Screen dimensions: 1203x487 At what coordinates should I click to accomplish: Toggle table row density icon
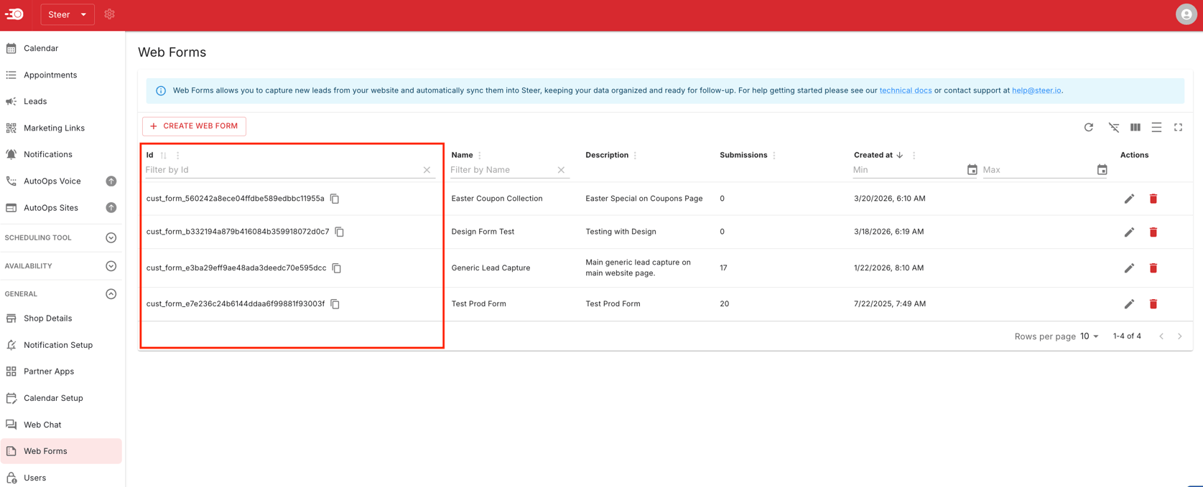[1156, 128]
